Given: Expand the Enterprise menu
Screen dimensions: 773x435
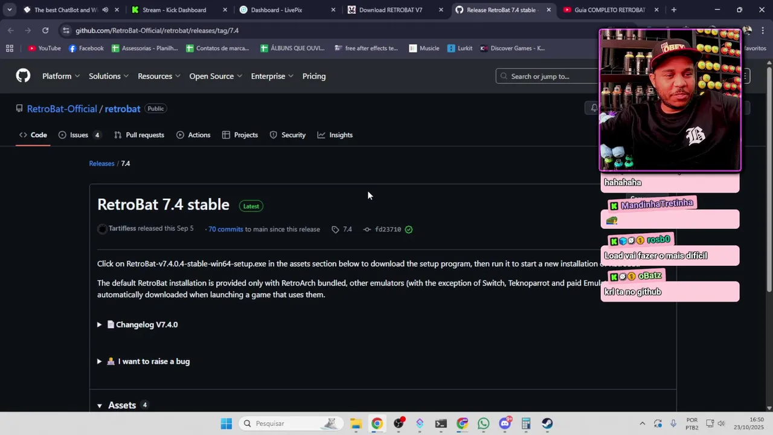Looking at the screenshot, I should [272, 76].
